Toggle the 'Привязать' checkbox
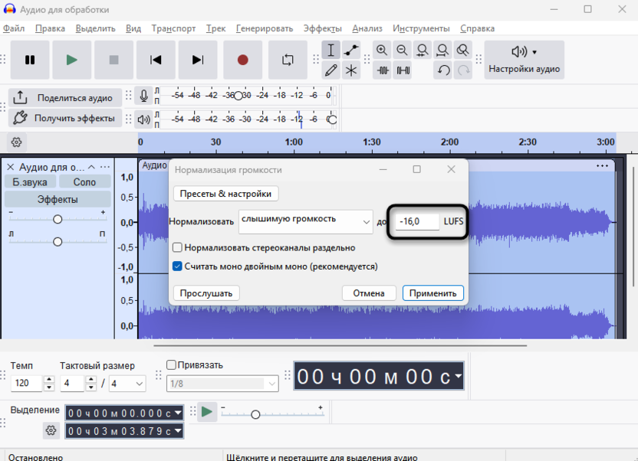Viewport: 638px width, 461px height. click(170, 364)
